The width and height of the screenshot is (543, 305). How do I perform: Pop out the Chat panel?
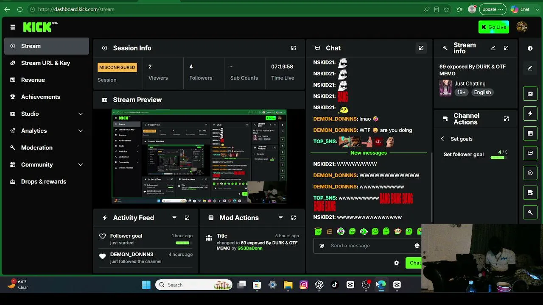pos(421,48)
